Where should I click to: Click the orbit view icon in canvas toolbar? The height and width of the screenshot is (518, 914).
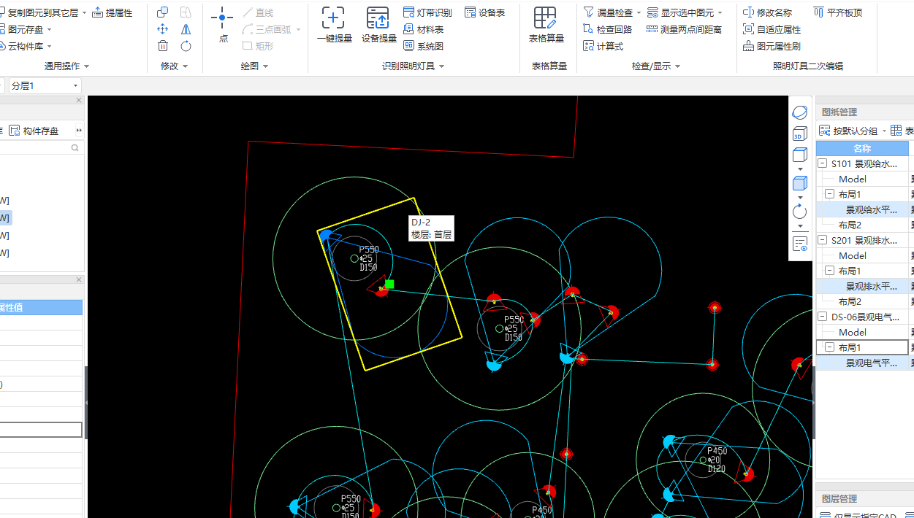coord(800,112)
